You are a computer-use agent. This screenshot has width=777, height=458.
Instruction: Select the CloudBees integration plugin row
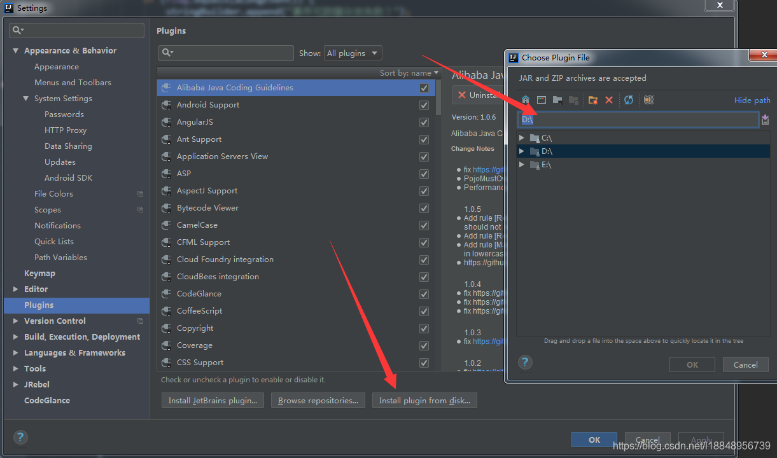(x=296, y=277)
